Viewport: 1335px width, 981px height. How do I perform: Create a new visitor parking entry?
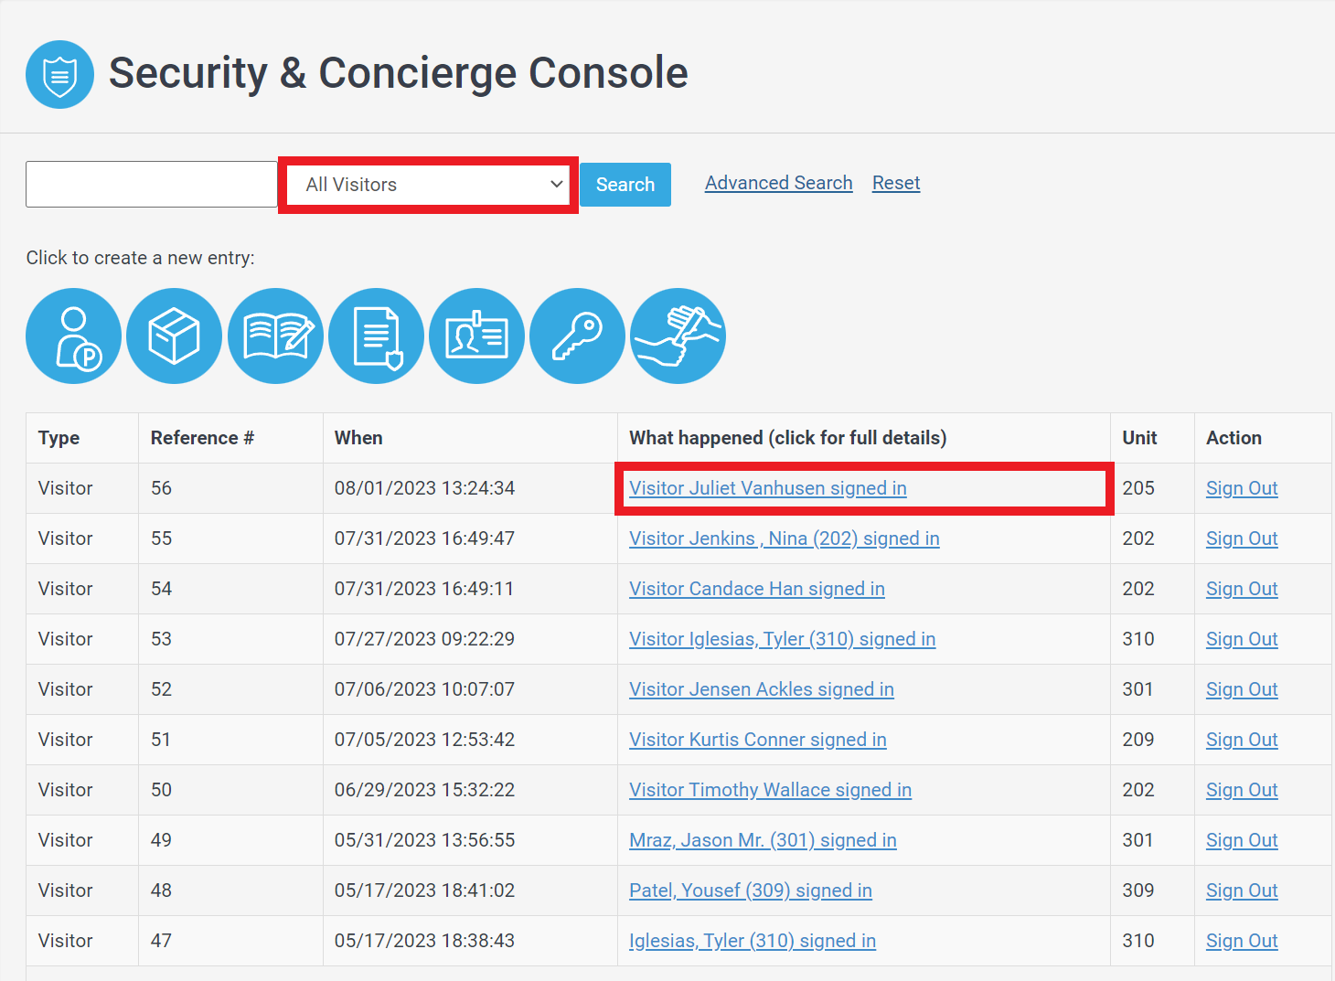[73, 336]
